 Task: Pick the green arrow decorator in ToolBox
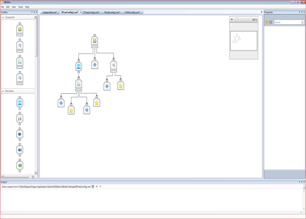(x=20, y=166)
